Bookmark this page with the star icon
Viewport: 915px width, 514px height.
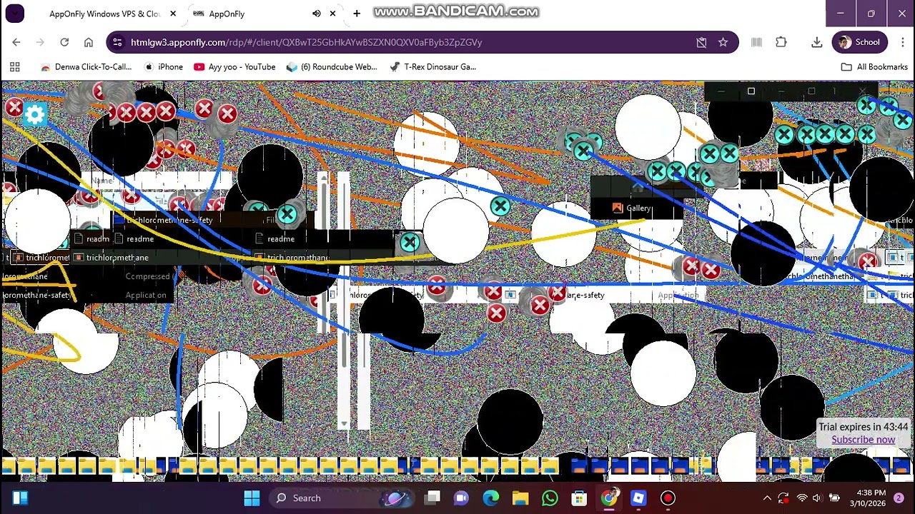point(723,42)
